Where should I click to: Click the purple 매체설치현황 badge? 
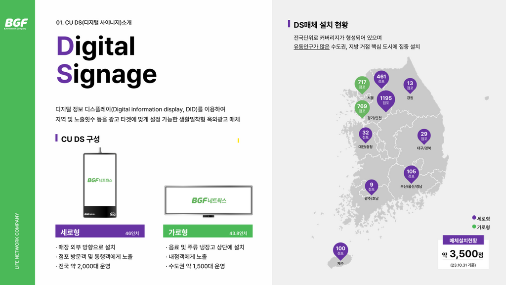[463, 240]
